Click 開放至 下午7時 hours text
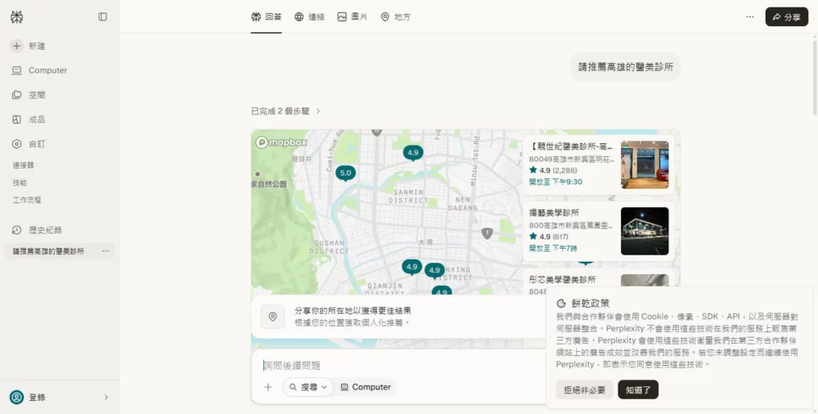 553,248
